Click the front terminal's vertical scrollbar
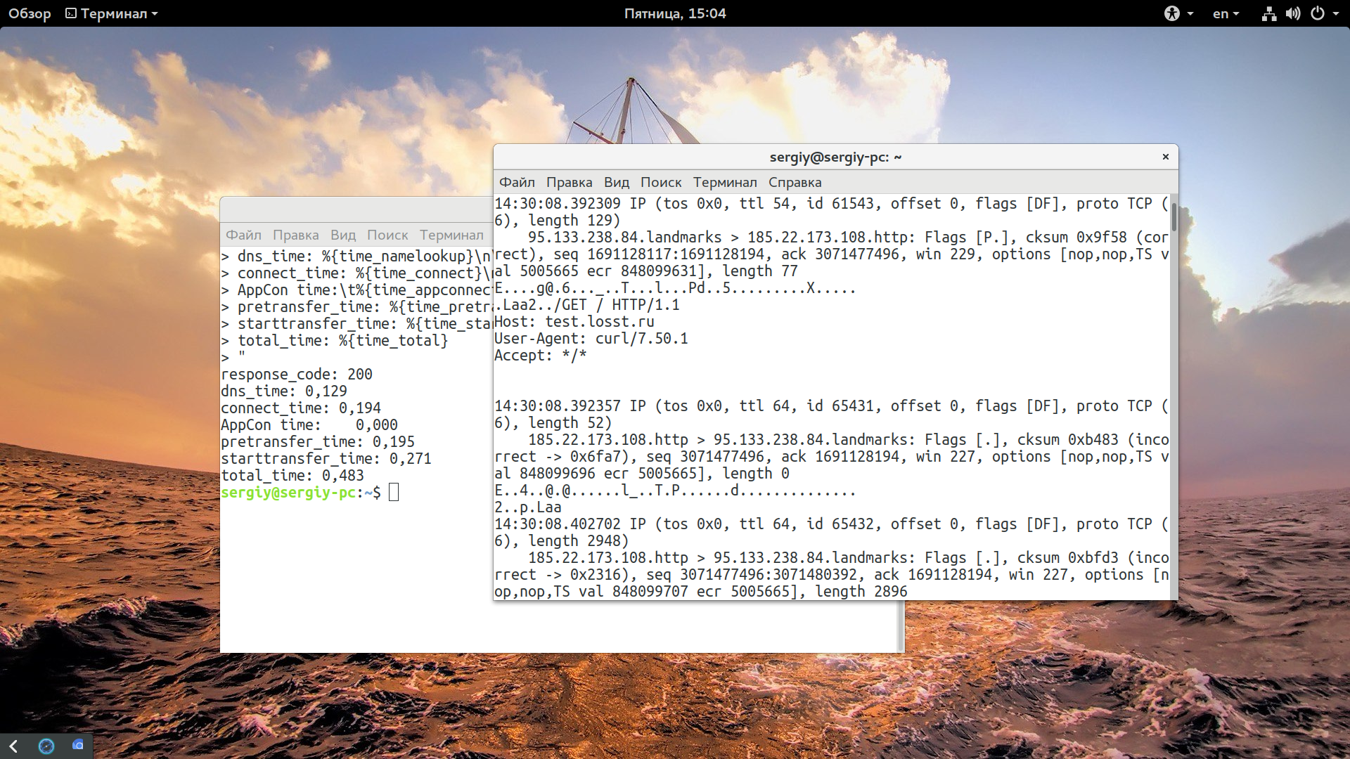 click(1174, 396)
